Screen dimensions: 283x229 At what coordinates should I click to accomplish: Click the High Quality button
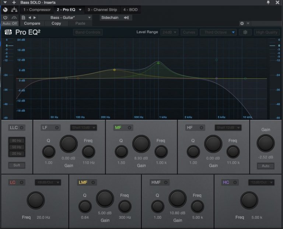[266, 32]
